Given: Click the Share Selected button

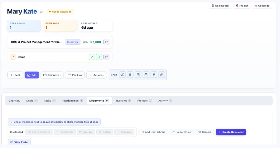Looking at the screenshot, I should click(39, 132).
